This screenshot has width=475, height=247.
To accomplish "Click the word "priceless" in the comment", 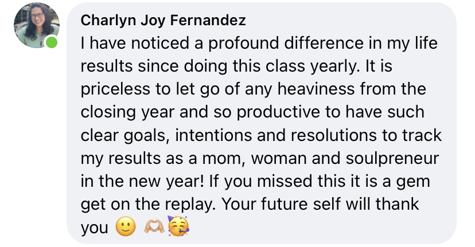I will click(x=115, y=89).
